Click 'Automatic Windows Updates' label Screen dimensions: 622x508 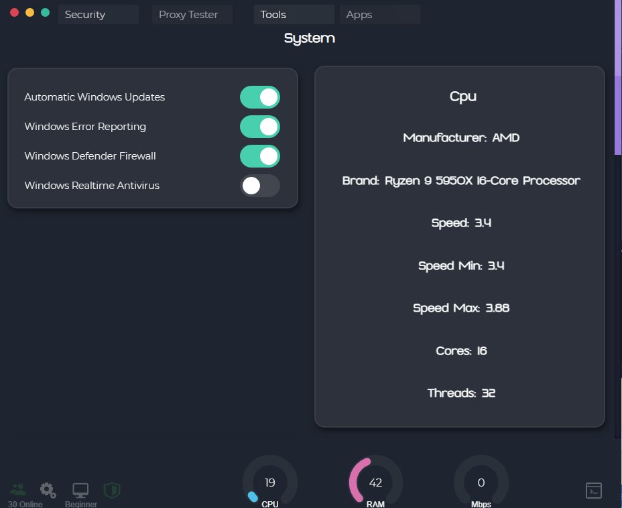point(95,97)
